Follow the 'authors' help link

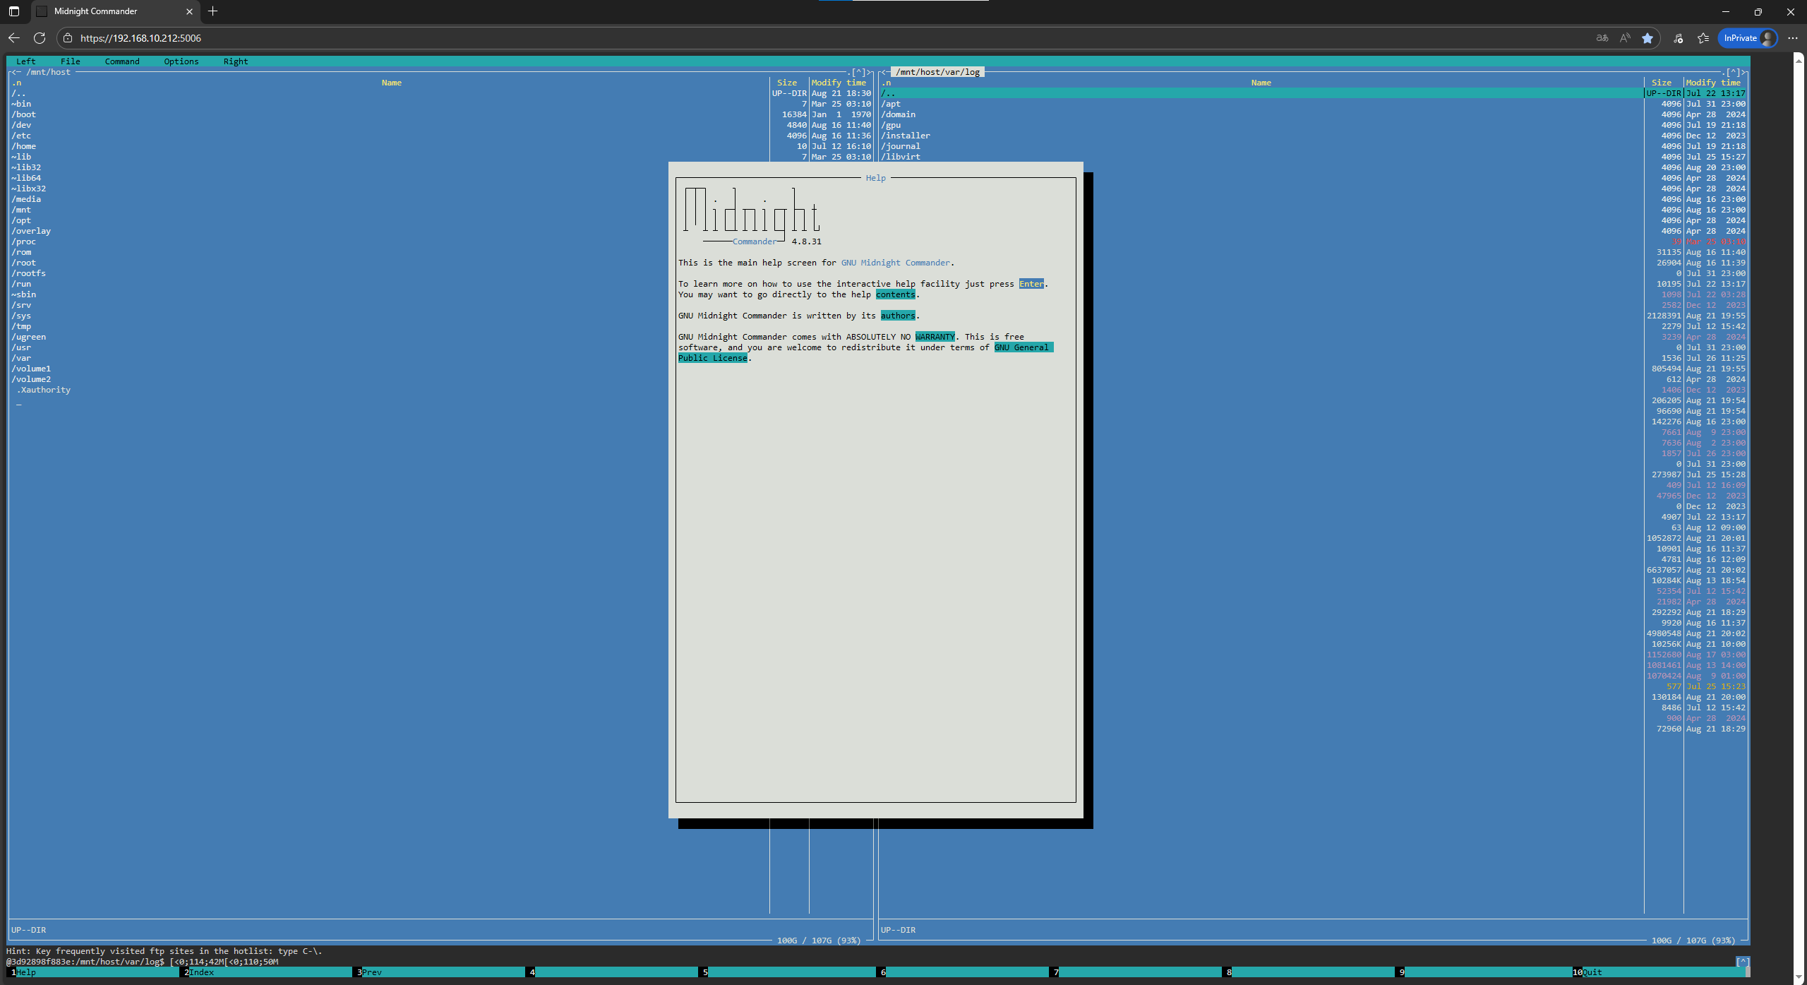897,316
